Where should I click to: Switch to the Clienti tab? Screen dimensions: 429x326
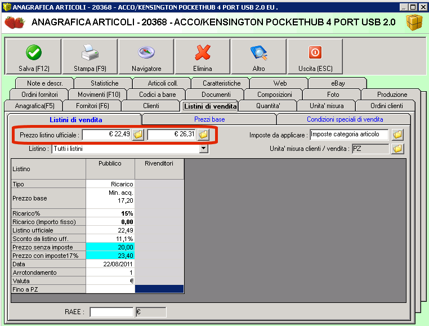pos(151,106)
